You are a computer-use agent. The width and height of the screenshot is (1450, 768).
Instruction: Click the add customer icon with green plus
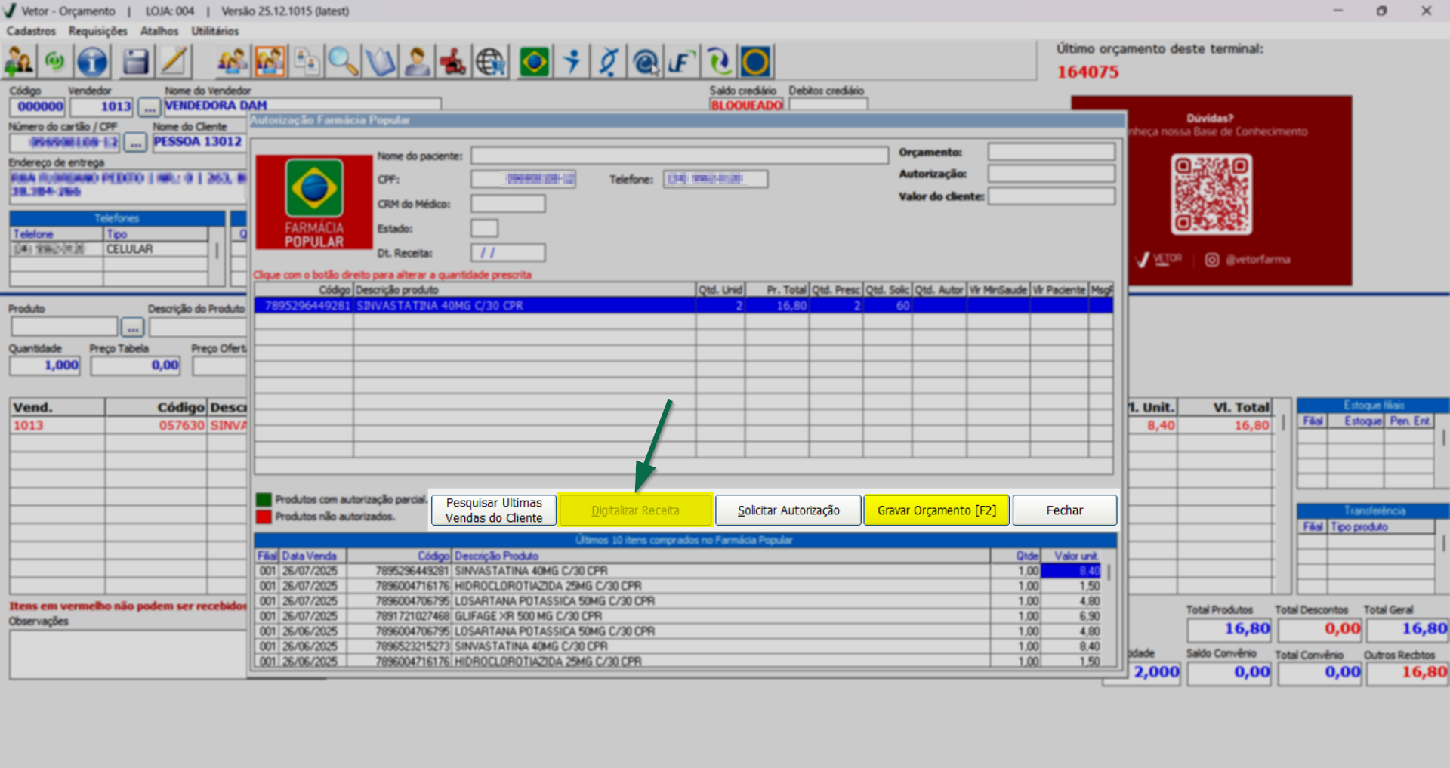pyautogui.click(x=19, y=62)
